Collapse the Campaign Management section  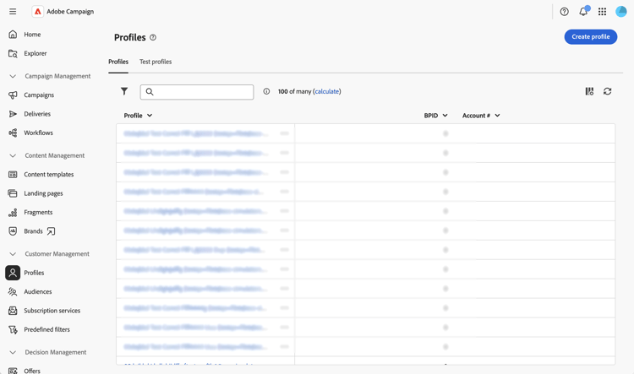coord(13,76)
